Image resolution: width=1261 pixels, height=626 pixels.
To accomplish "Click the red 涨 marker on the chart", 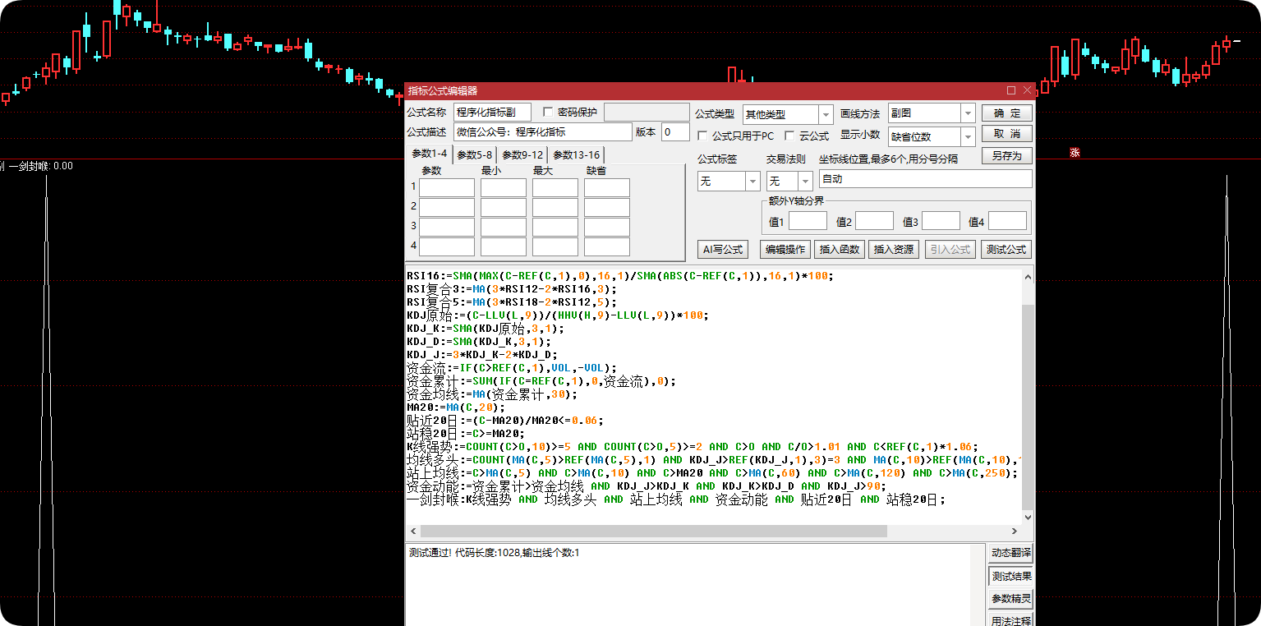I will coord(1075,153).
